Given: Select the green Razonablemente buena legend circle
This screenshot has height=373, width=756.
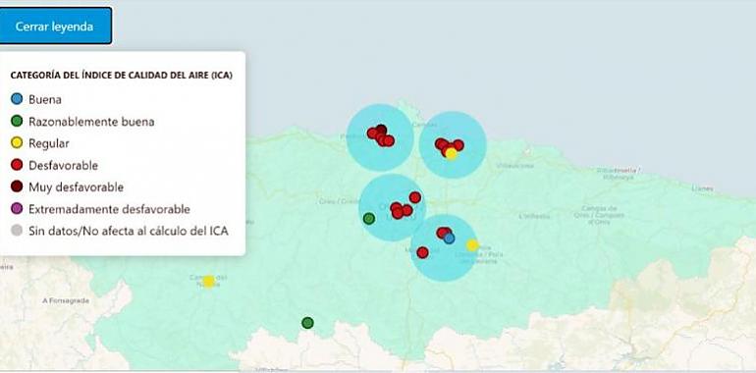Looking at the screenshot, I should (x=17, y=122).
